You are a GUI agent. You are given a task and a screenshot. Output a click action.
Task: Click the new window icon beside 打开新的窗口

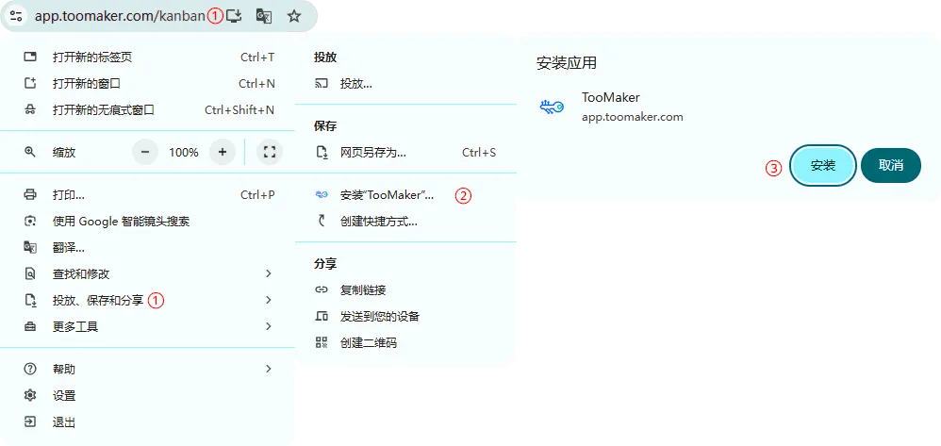click(30, 83)
